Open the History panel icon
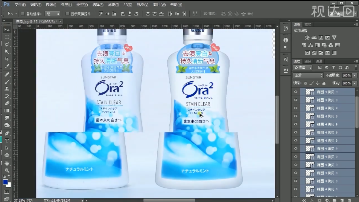This screenshot has width=359, height=202. pyautogui.click(x=286, y=29)
